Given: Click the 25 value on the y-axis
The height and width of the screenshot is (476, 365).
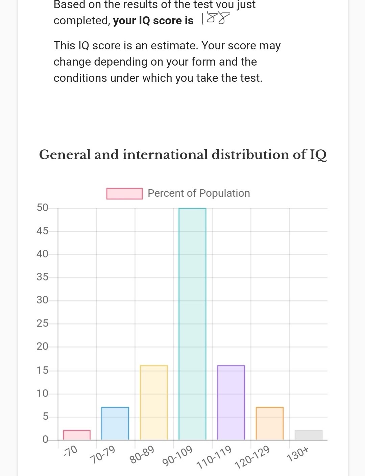Looking at the screenshot, I should click(x=43, y=324).
